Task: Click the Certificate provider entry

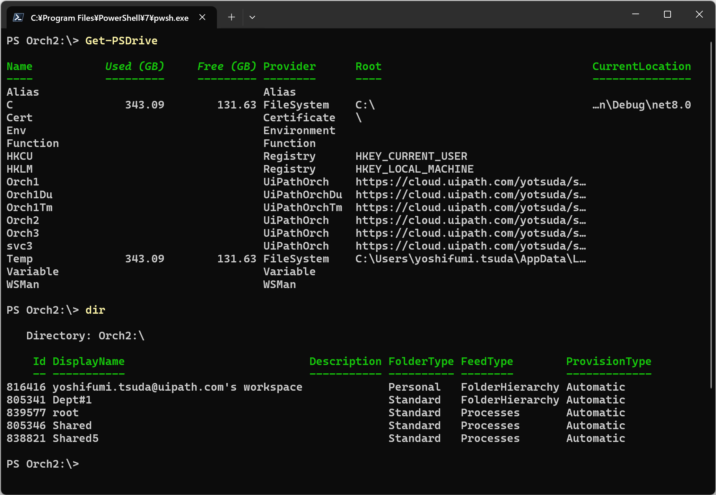Action: pos(299,118)
